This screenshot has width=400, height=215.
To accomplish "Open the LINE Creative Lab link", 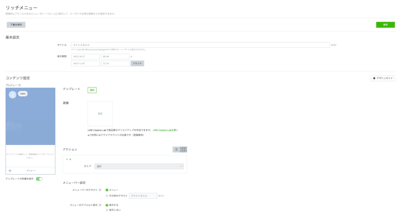I will click(x=168, y=130).
